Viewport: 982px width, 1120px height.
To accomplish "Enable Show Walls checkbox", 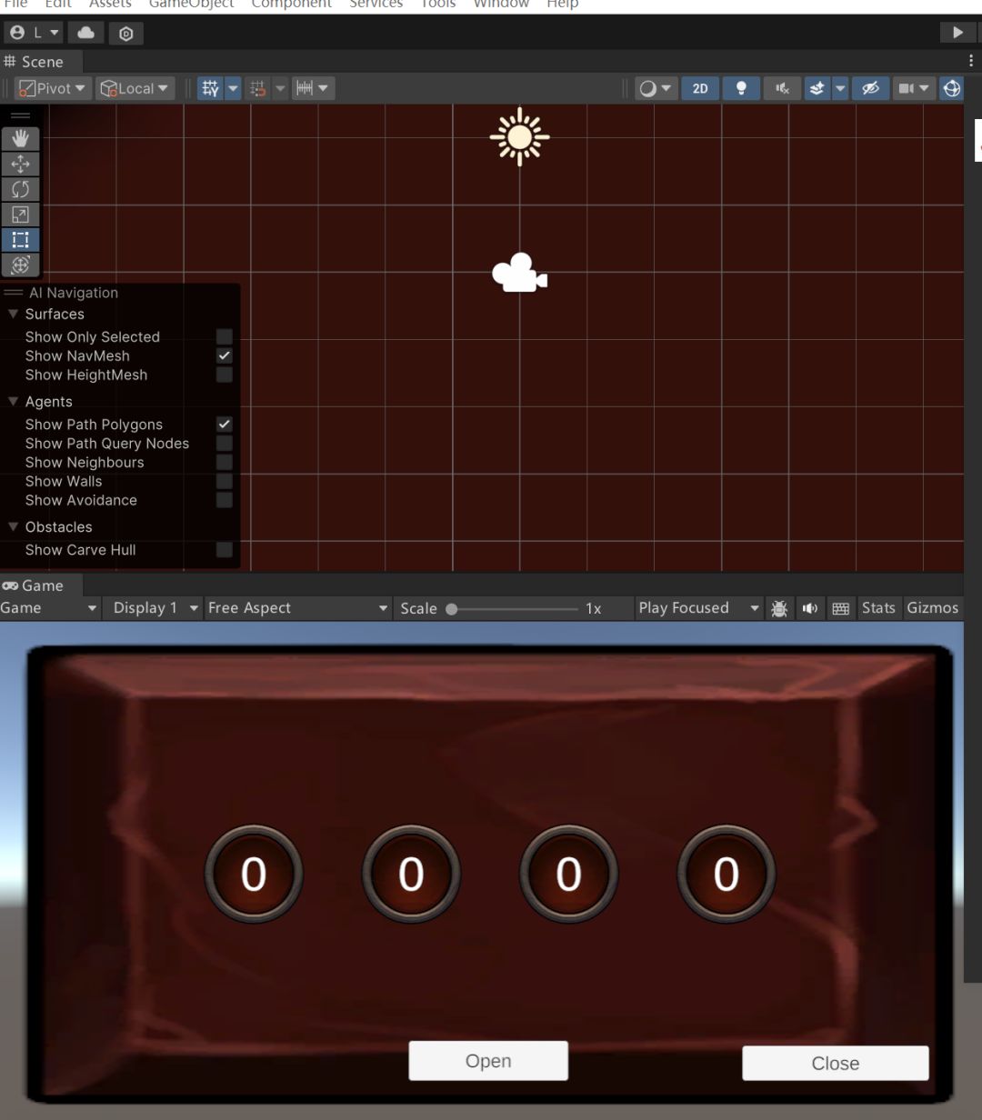I will (225, 481).
